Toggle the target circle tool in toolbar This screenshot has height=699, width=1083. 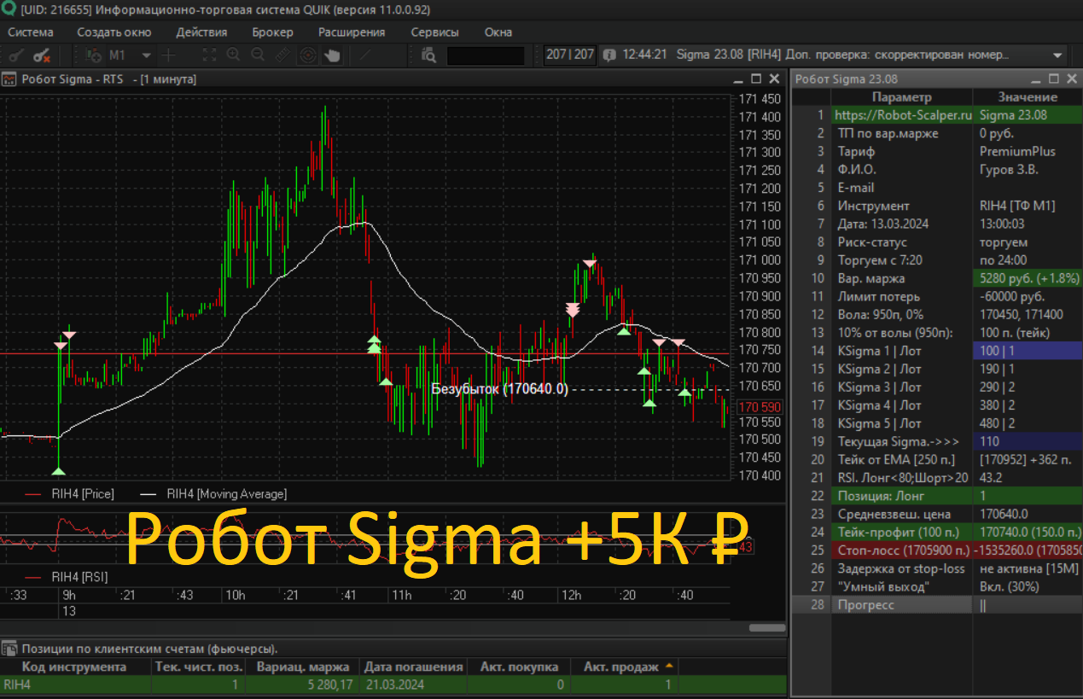(307, 55)
